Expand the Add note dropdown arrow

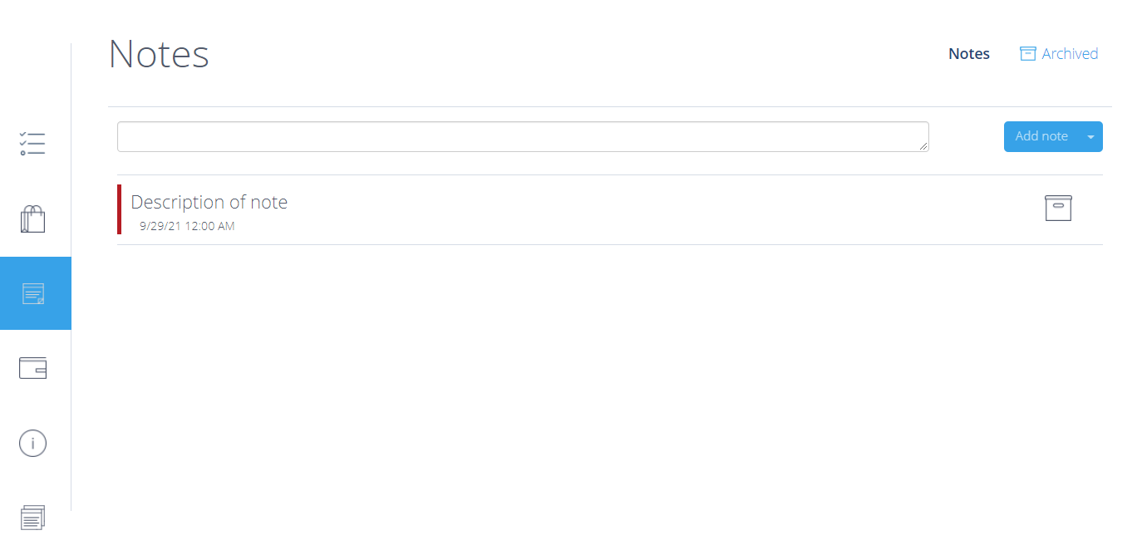[x=1091, y=136]
